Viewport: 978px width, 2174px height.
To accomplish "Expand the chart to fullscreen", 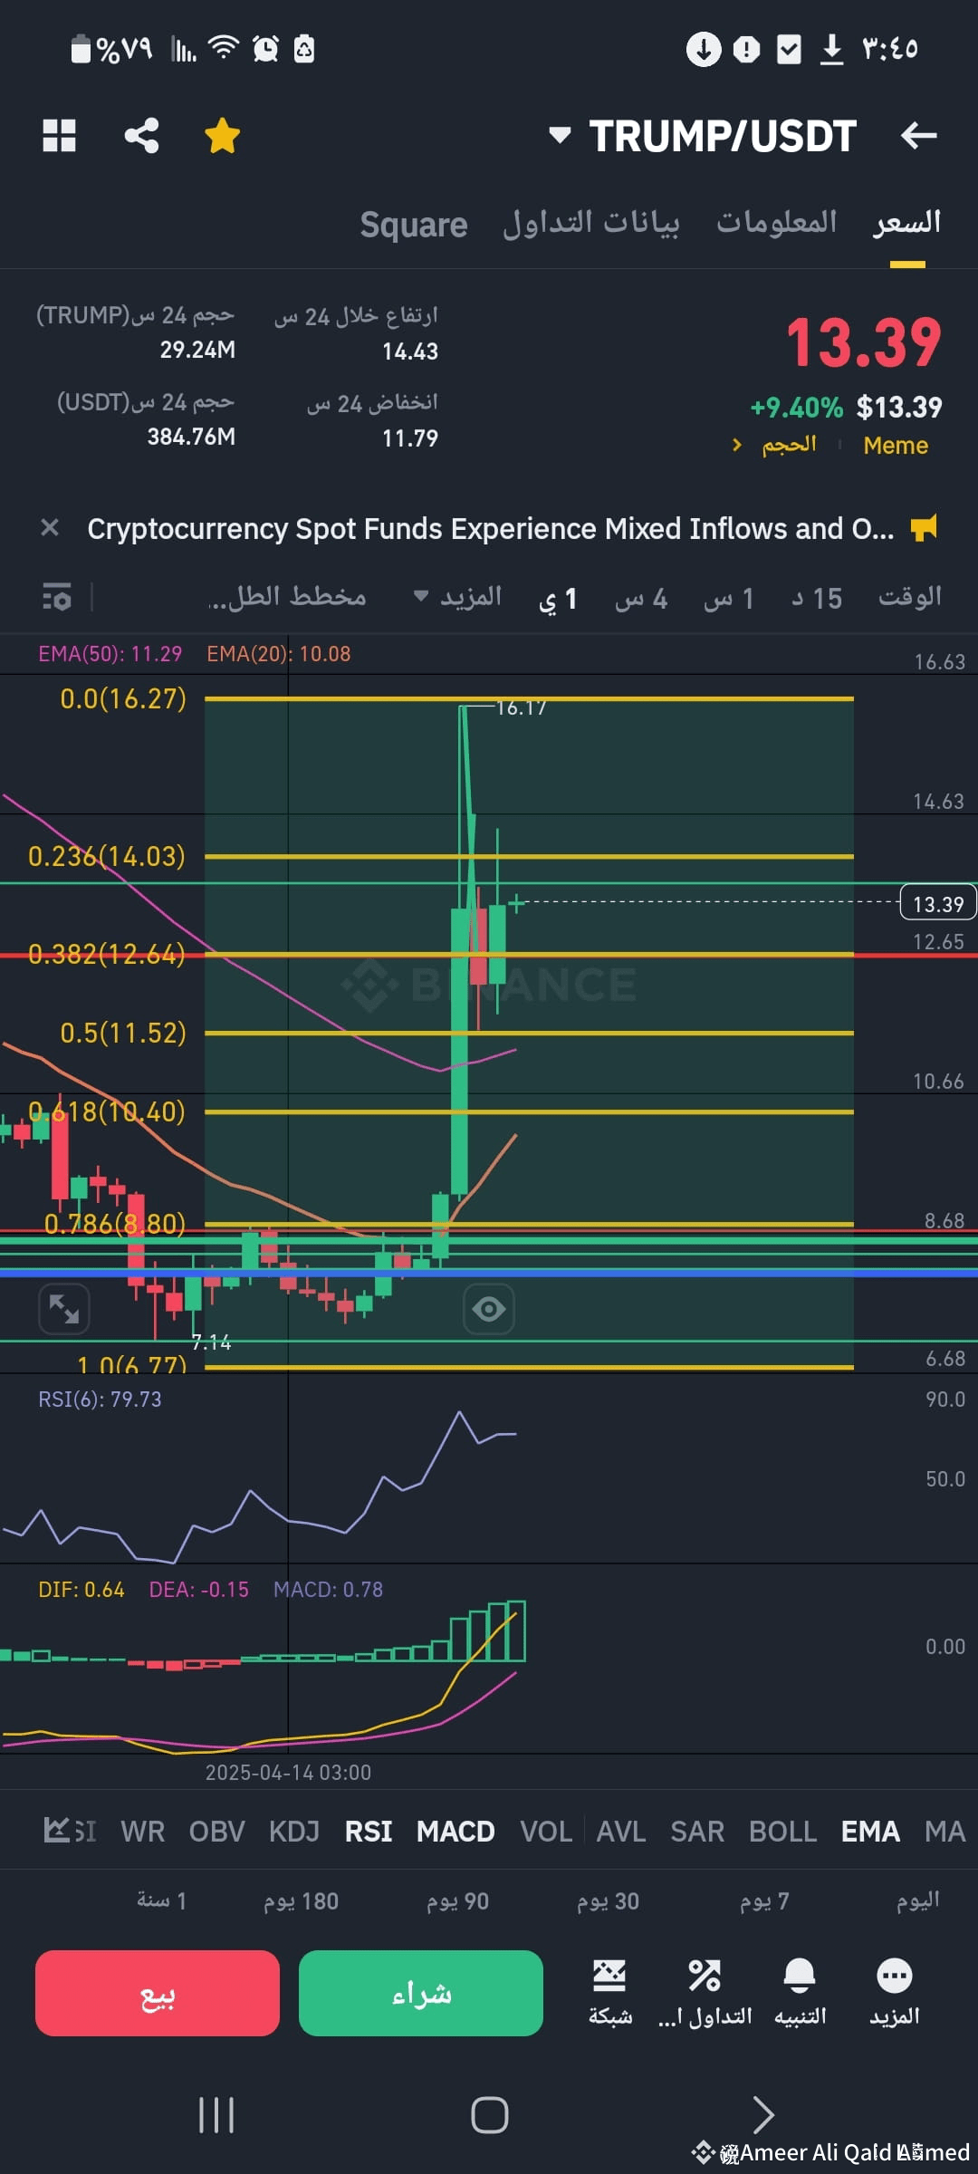I will 64,1309.
